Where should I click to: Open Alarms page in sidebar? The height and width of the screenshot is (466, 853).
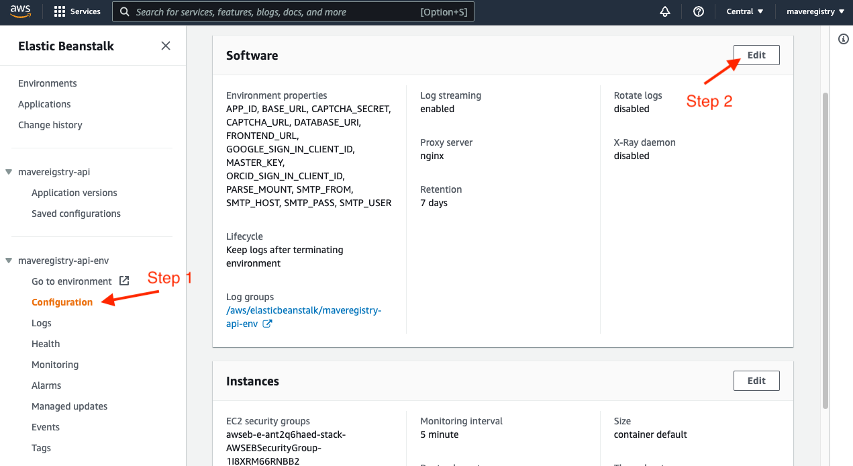46,385
